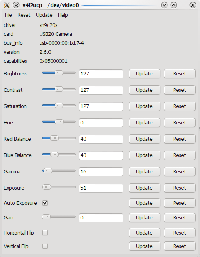Click the Hue value field

pos(101,123)
